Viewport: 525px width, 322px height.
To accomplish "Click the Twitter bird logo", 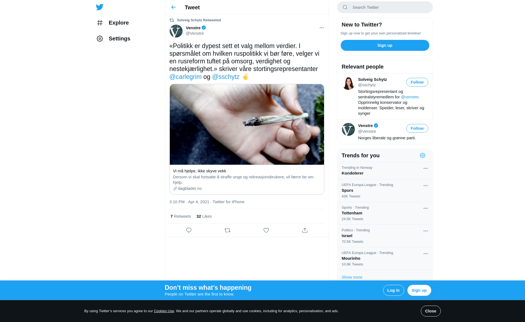I will (x=100, y=7).
